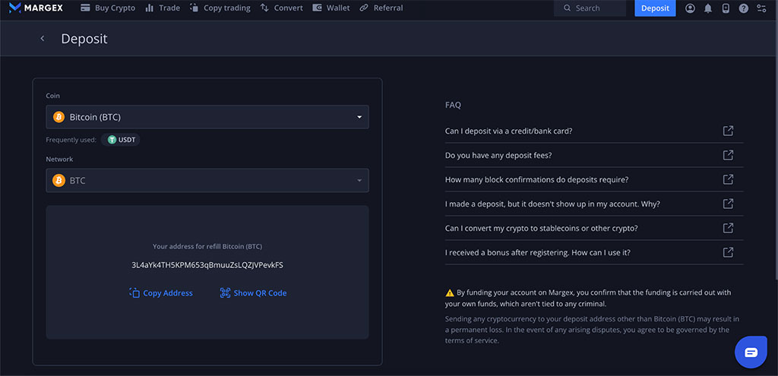This screenshot has height=376, width=778.
Task: Open the Referral page
Action: point(381,8)
